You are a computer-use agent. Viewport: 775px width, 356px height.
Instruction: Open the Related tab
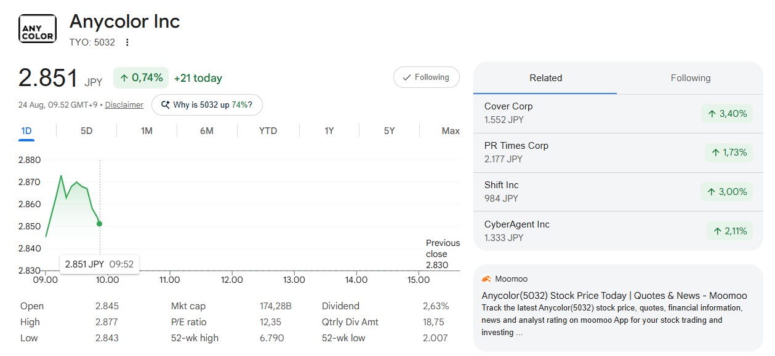[545, 78]
